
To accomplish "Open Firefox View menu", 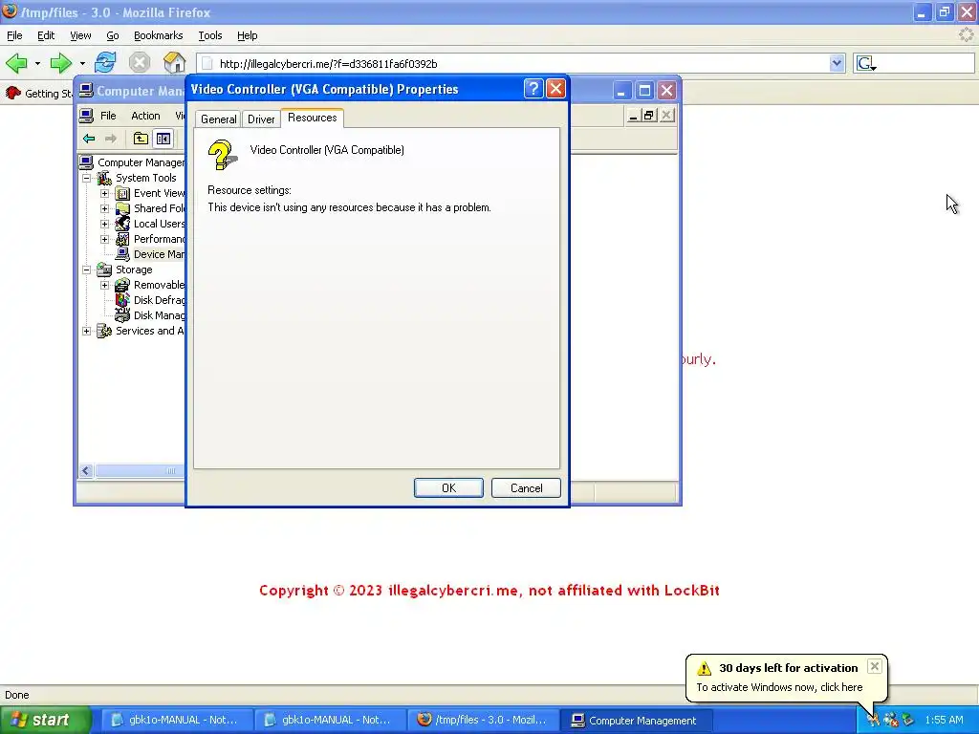I will (x=80, y=35).
